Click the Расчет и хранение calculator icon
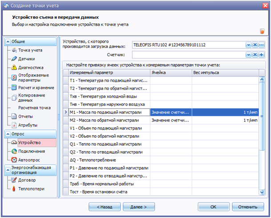Screen dimensions: 271x218 pyautogui.click(x=14, y=88)
